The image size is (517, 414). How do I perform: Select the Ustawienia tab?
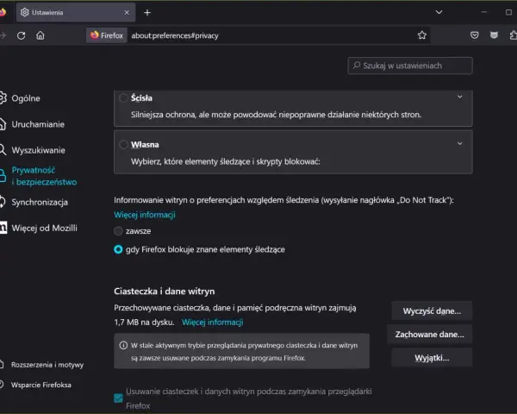(76, 13)
